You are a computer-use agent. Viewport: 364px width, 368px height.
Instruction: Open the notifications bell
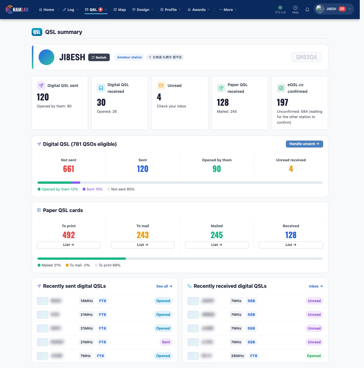point(307,10)
